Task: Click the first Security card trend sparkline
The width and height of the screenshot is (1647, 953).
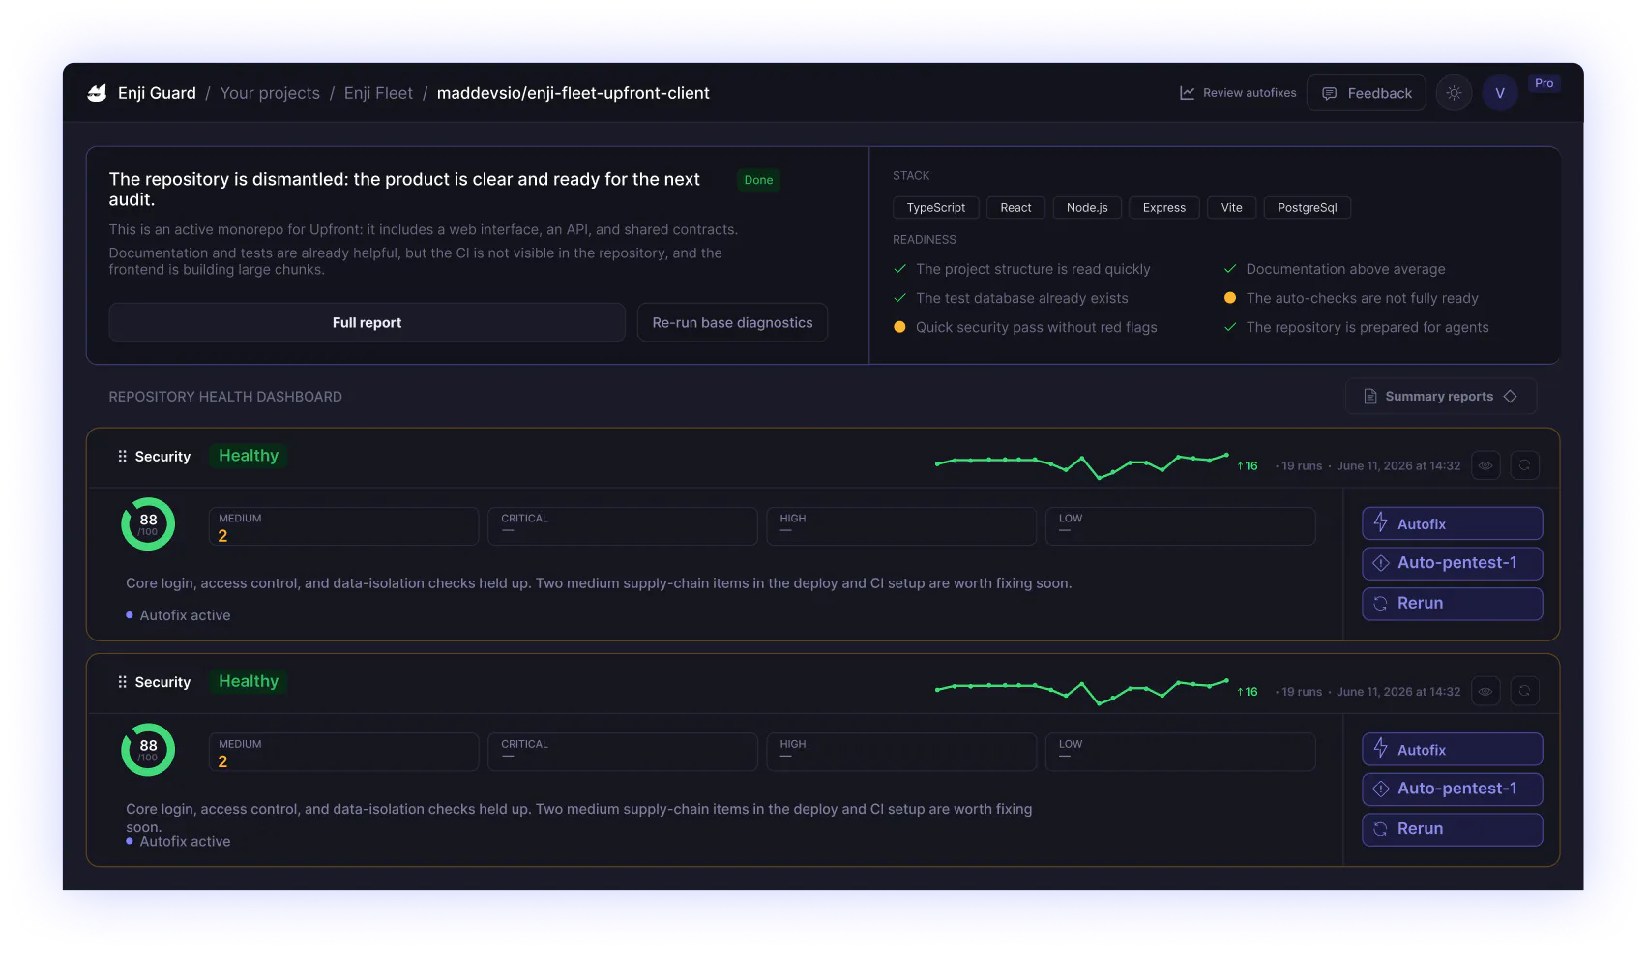Action: point(1081,465)
